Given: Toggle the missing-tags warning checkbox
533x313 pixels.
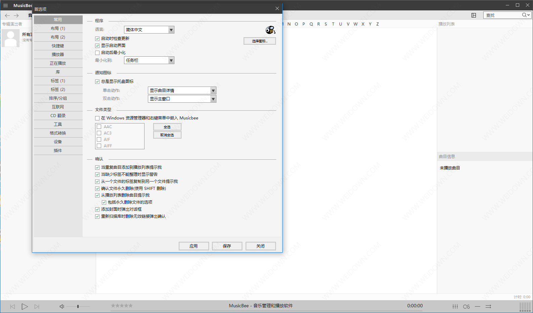Looking at the screenshot, I should 97,174.
